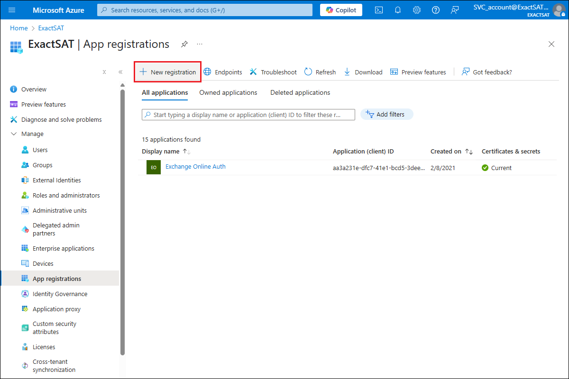Screen dimensions: 569x379
Task: Sort by Created on column arrows
Action: point(468,152)
